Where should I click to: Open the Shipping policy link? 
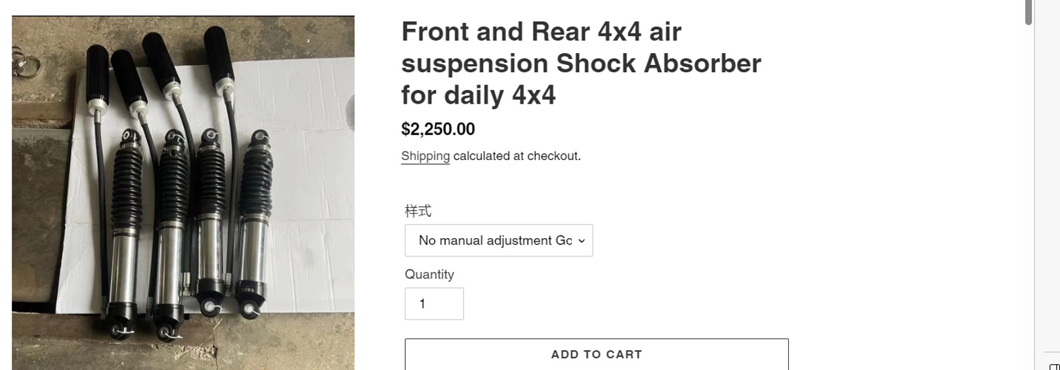(x=425, y=156)
